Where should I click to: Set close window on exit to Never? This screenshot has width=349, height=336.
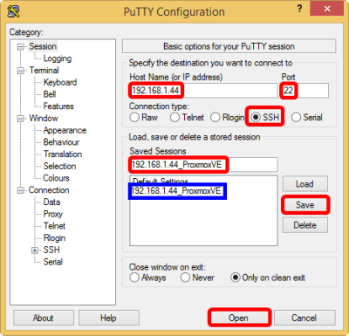click(185, 278)
